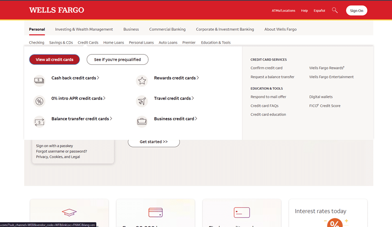Go to About Wells Fargo tab
This screenshot has height=227, width=392.
point(280,29)
